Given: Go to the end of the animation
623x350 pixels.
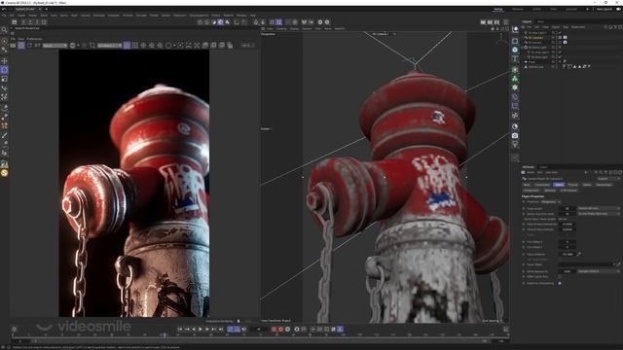Looking at the screenshot, I should click(221, 329).
